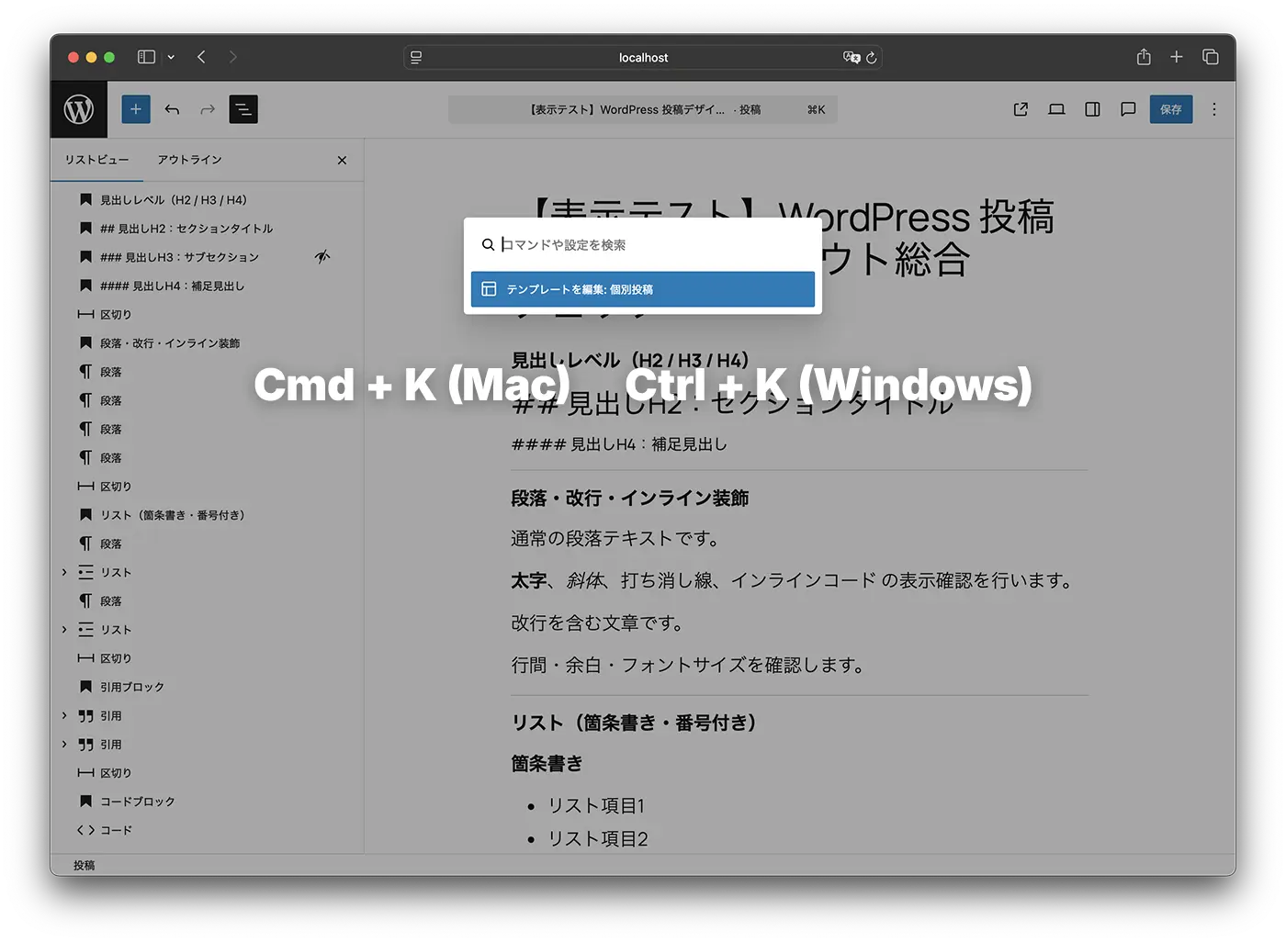Toggle the Safari sidebar

pos(145,56)
